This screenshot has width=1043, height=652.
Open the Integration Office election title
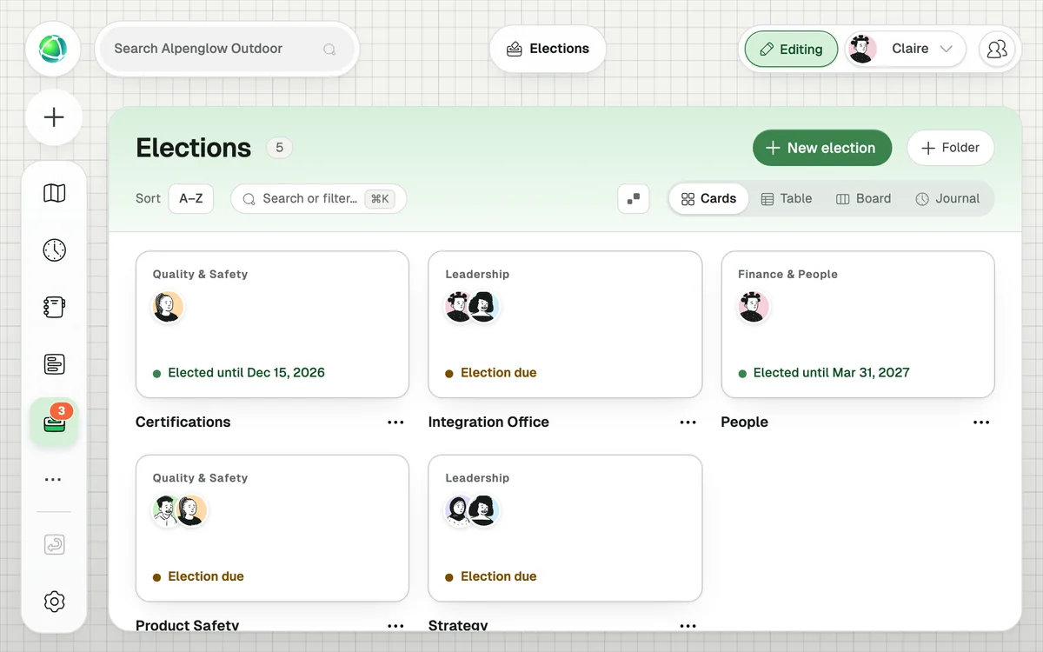tap(488, 422)
